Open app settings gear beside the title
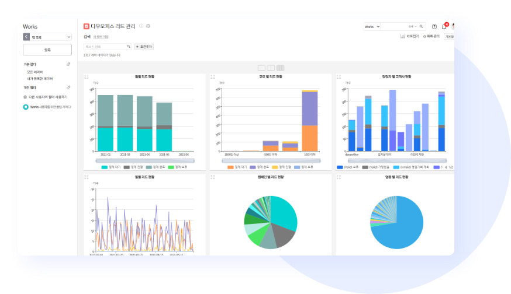This screenshot has height=294, width=511. coord(148,26)
